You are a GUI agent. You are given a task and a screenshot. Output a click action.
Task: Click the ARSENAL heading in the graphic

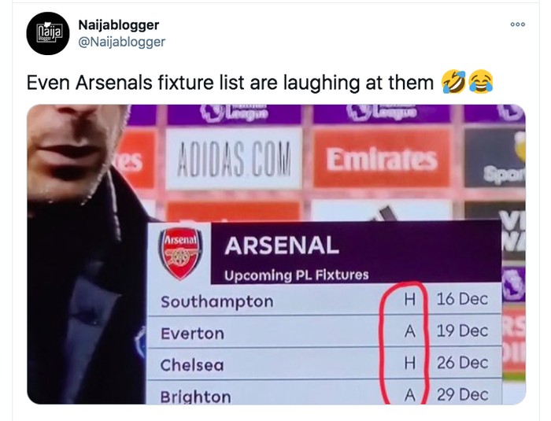[282, 246]
